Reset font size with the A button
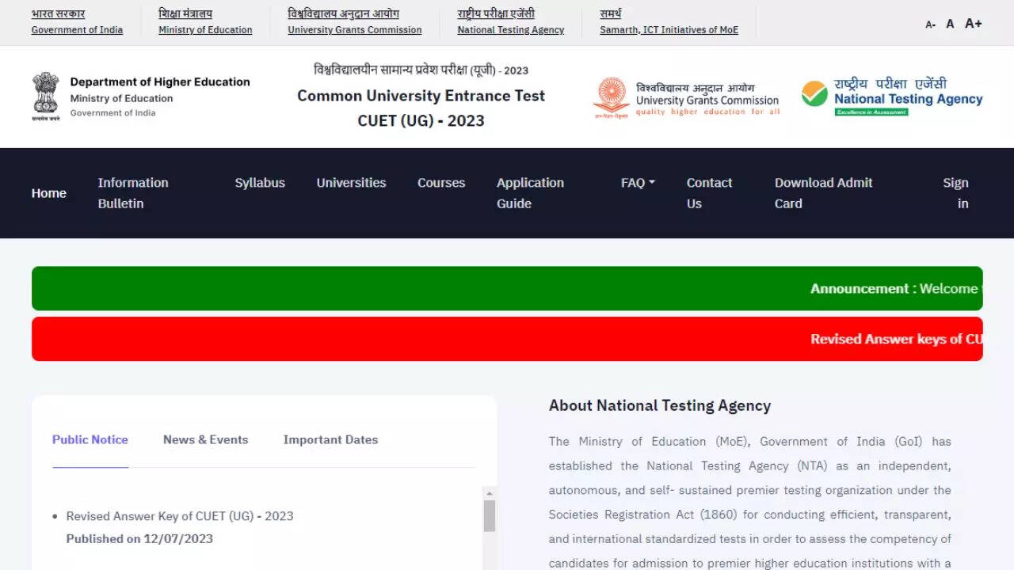The height and width of the screenshot is (570, 1014). (x=950, y=24)
